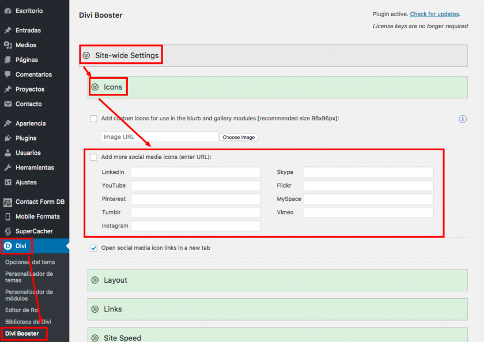Click the Ajustes settings icon
The width and height of the screenshot is (484, 342).
(7, 183)
